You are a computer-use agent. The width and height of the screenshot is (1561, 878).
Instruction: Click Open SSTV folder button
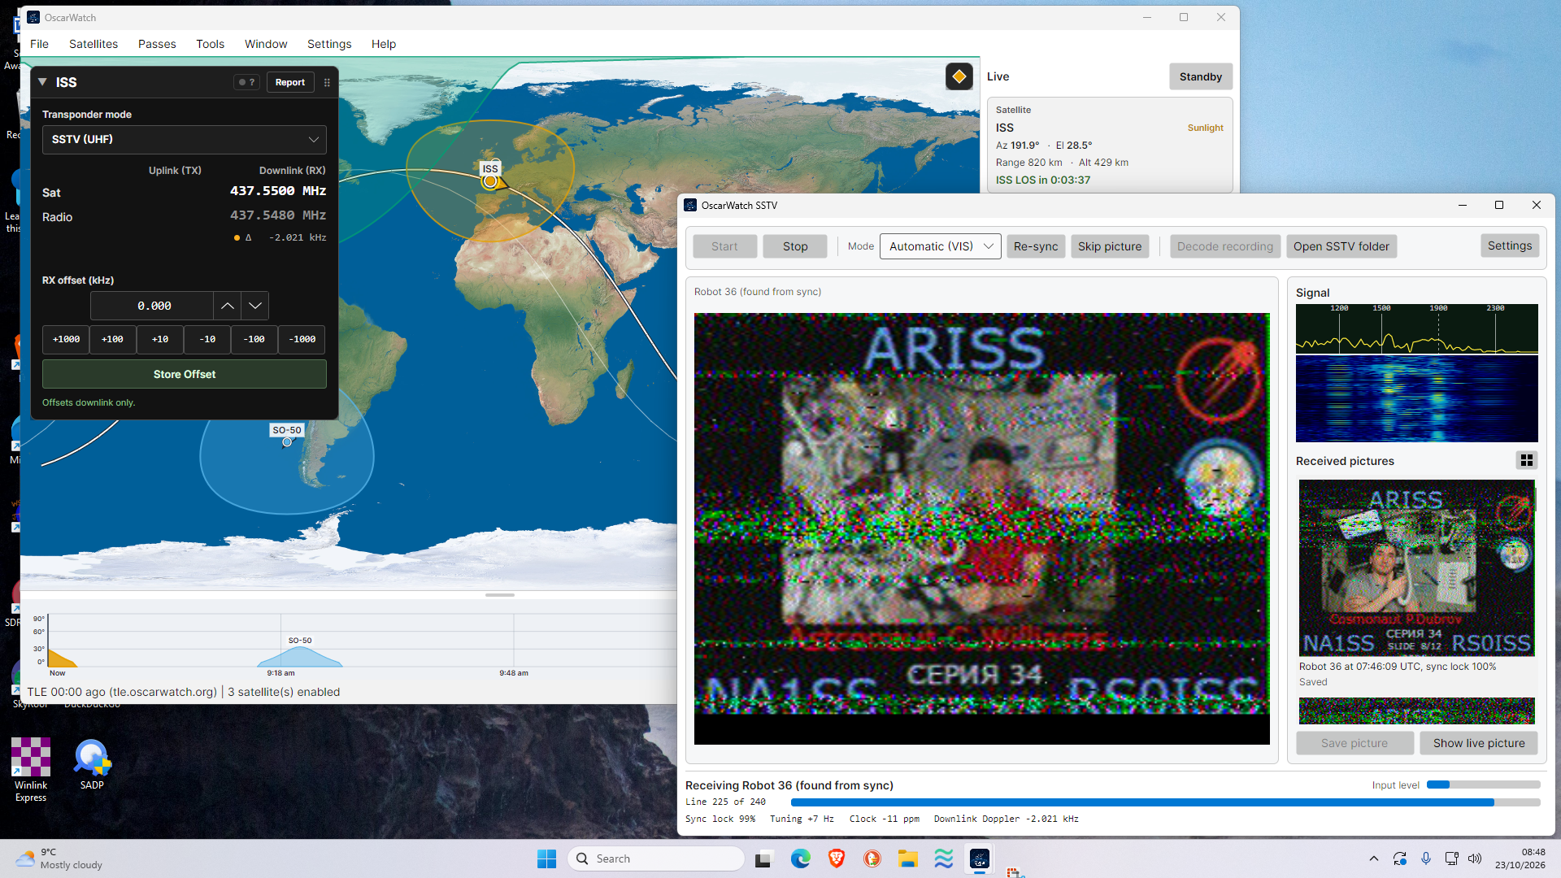1341,246
